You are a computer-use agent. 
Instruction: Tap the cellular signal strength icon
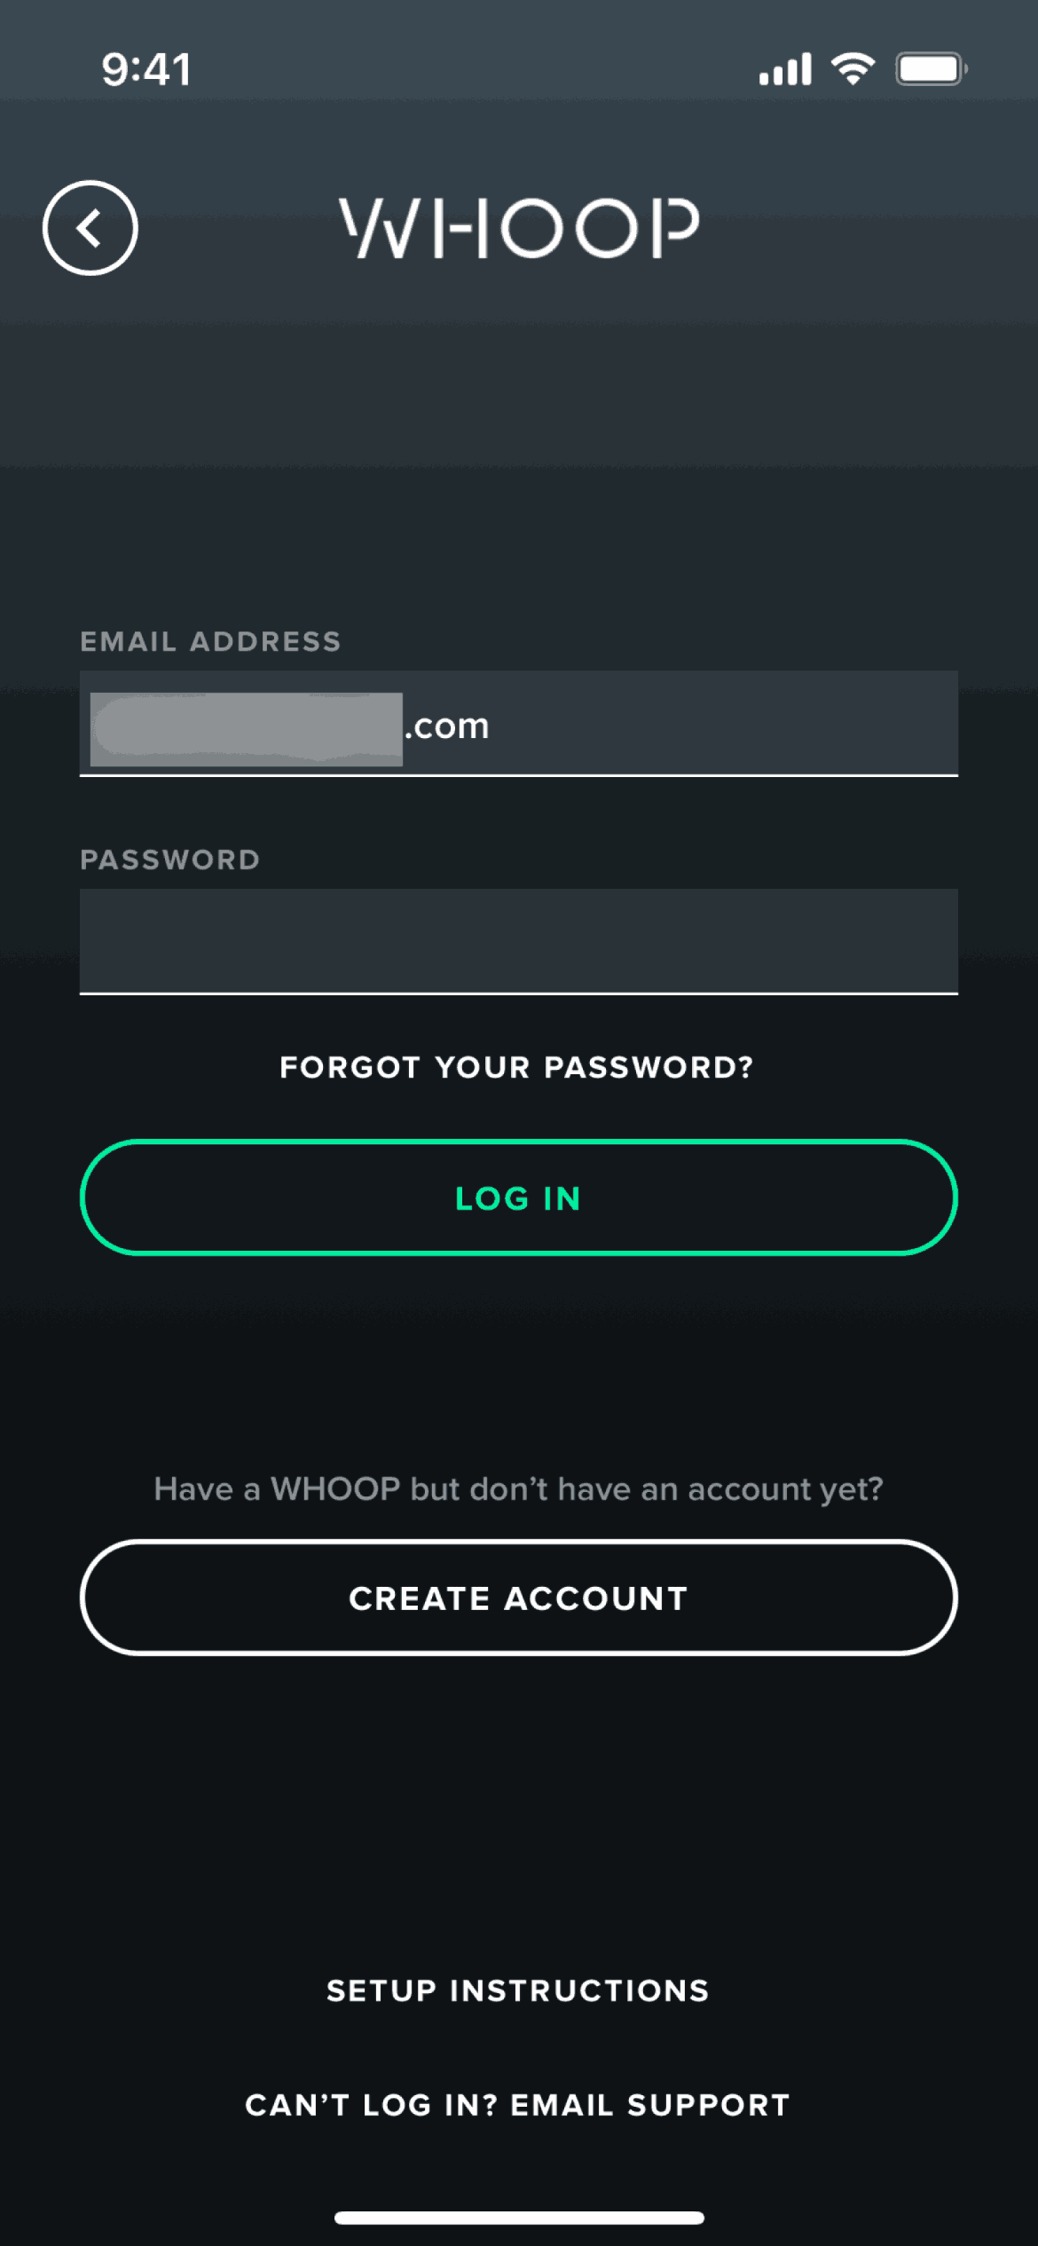click(x=784, y=69)
